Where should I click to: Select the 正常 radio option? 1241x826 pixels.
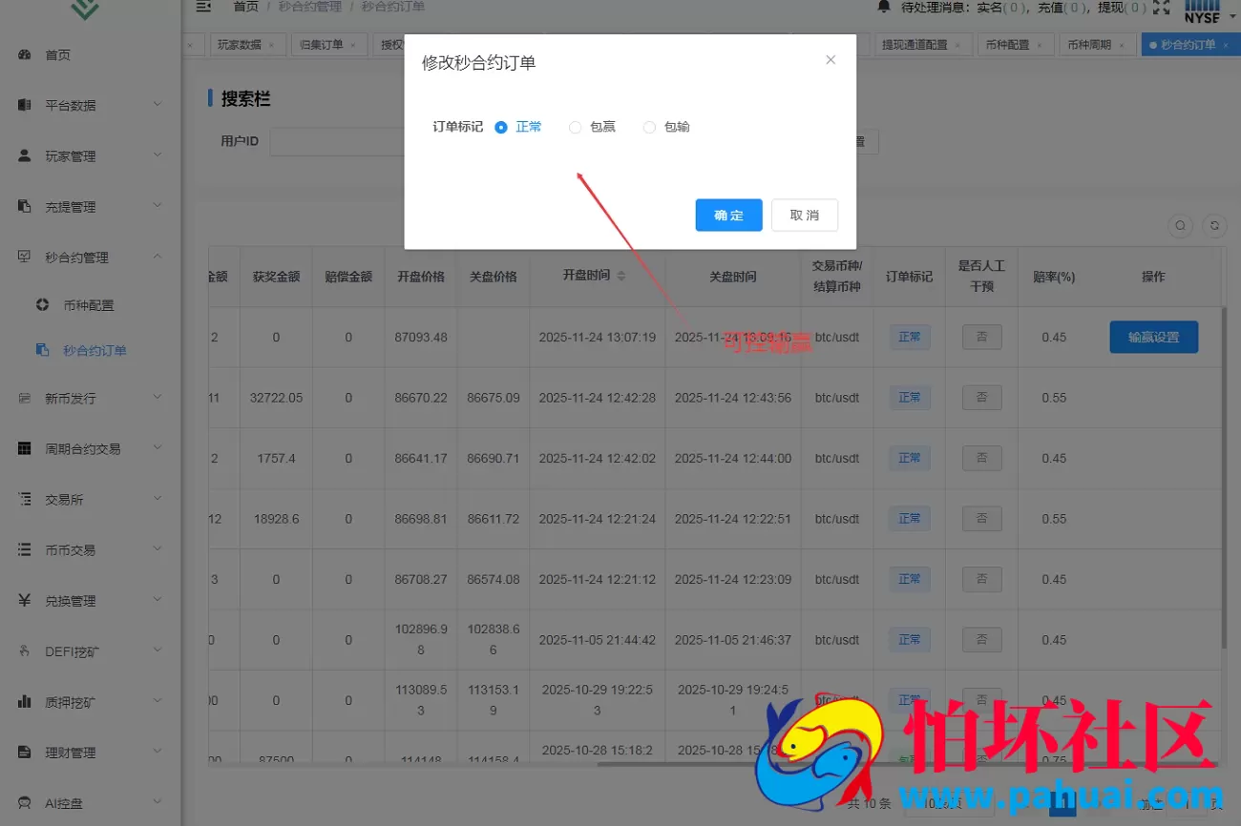click(517, 127)
